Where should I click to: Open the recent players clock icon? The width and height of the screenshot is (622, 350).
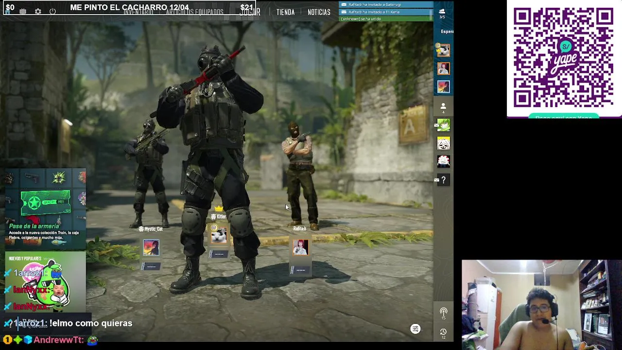[x=443, y=333]
